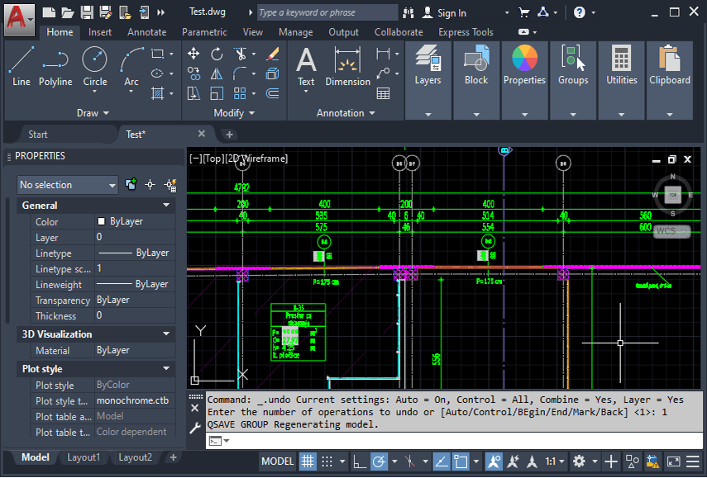Image resolution: width=707 pixels, height=478 pixels.
Task: Open the No selection dropdown in Properties
Action: [x=67, y=185]
